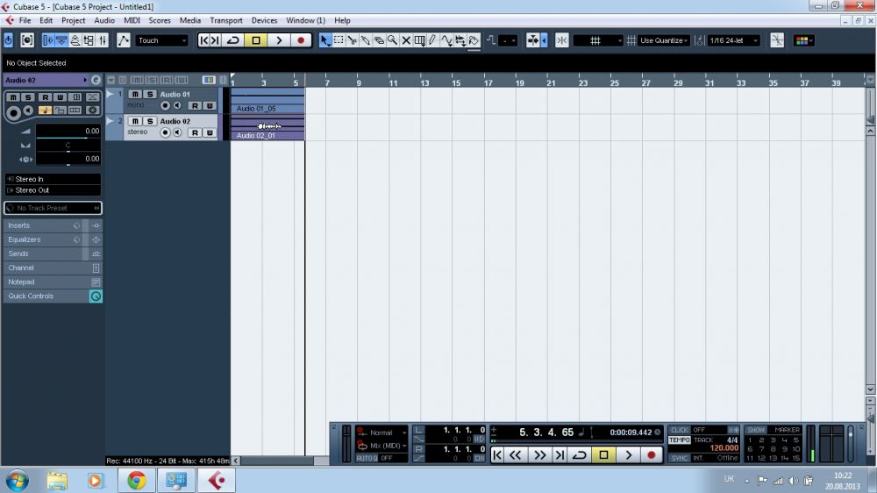Select the Zoom magnifier tool
The height and width of the screenshot is (493, 877).
coord(392,40)
